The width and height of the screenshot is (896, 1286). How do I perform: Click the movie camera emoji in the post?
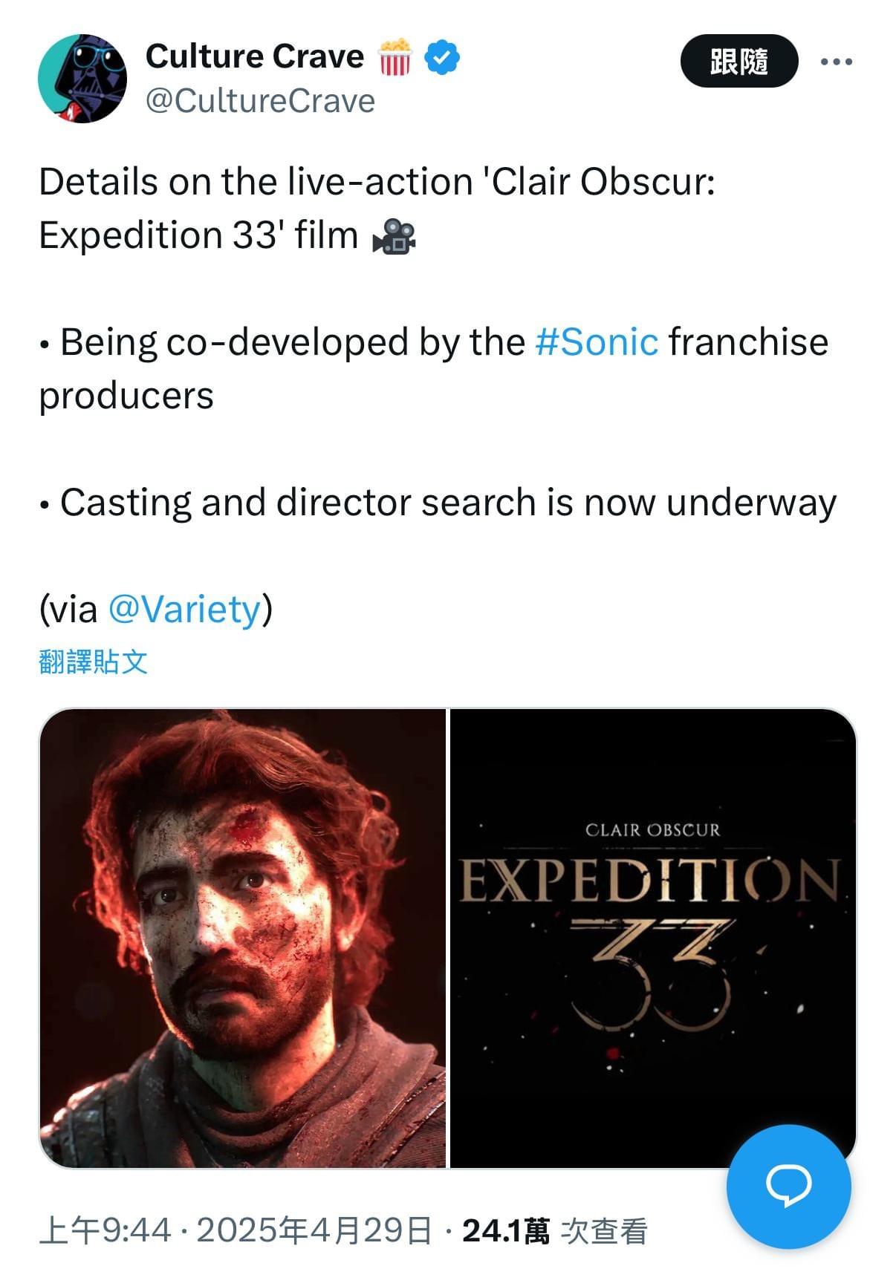point(395,236)
